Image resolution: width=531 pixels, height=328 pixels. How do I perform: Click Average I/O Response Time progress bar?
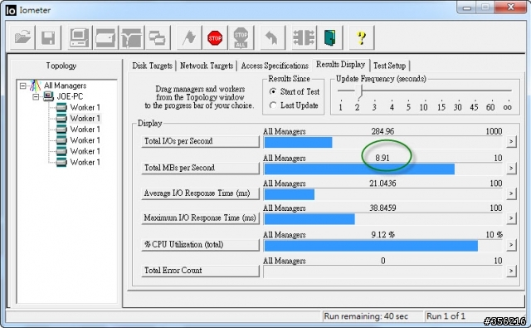pos(383,193)
